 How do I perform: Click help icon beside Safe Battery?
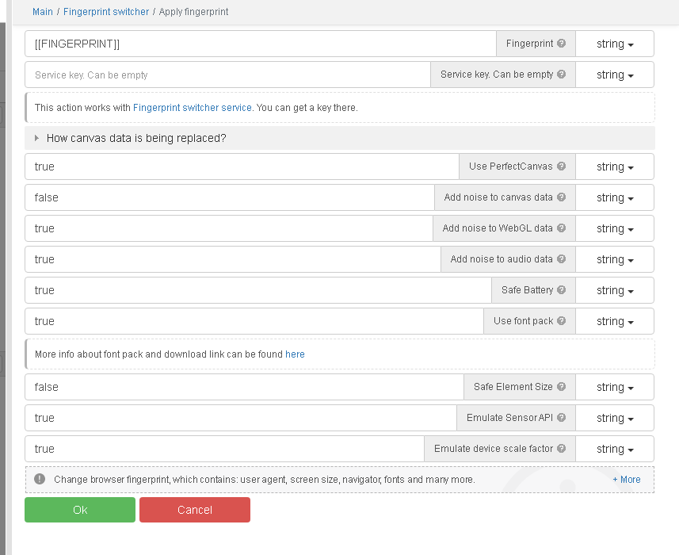[x=562, y=290]
